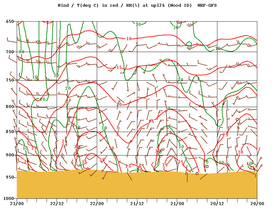Click the 650 pressure level label
The width and height of the screenshot is (274, 213).
(x=10, y=22)
